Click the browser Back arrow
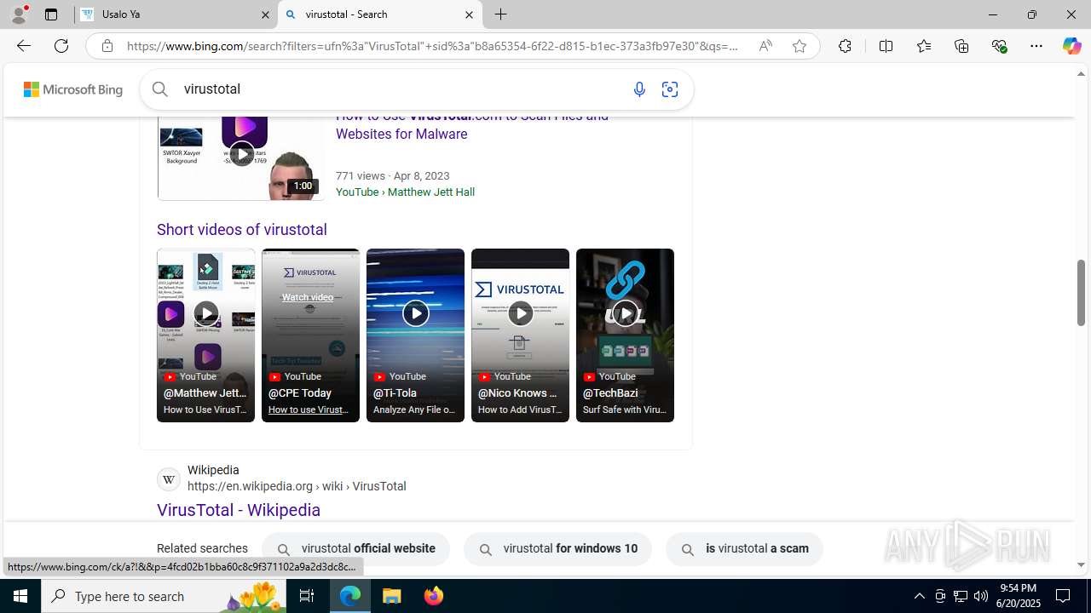The width and height of the screenshot is (1091, 613). point(23,46)
